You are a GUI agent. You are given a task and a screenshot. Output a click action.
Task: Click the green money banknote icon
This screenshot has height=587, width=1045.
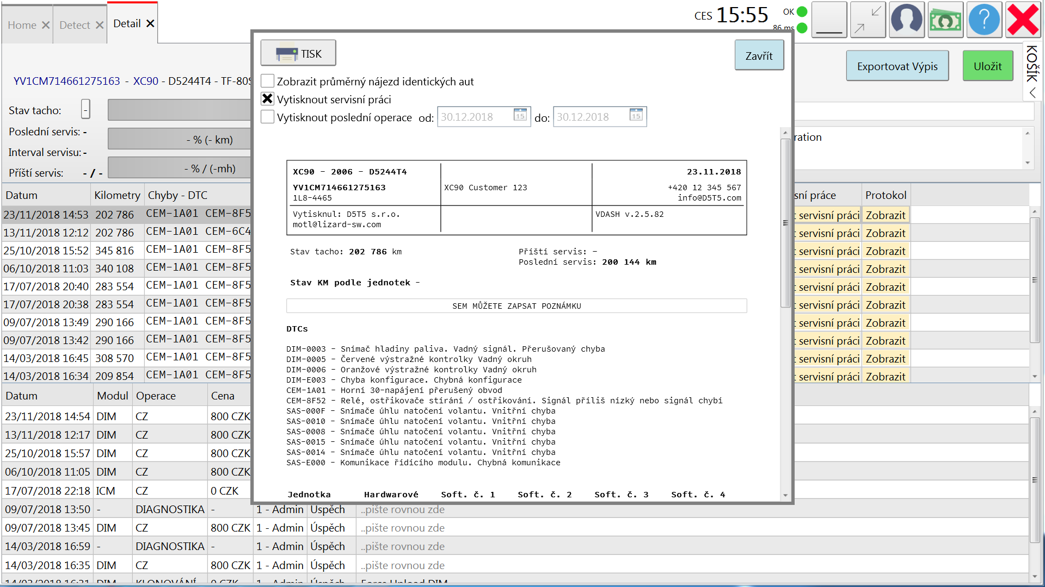(x=945, y=20)
